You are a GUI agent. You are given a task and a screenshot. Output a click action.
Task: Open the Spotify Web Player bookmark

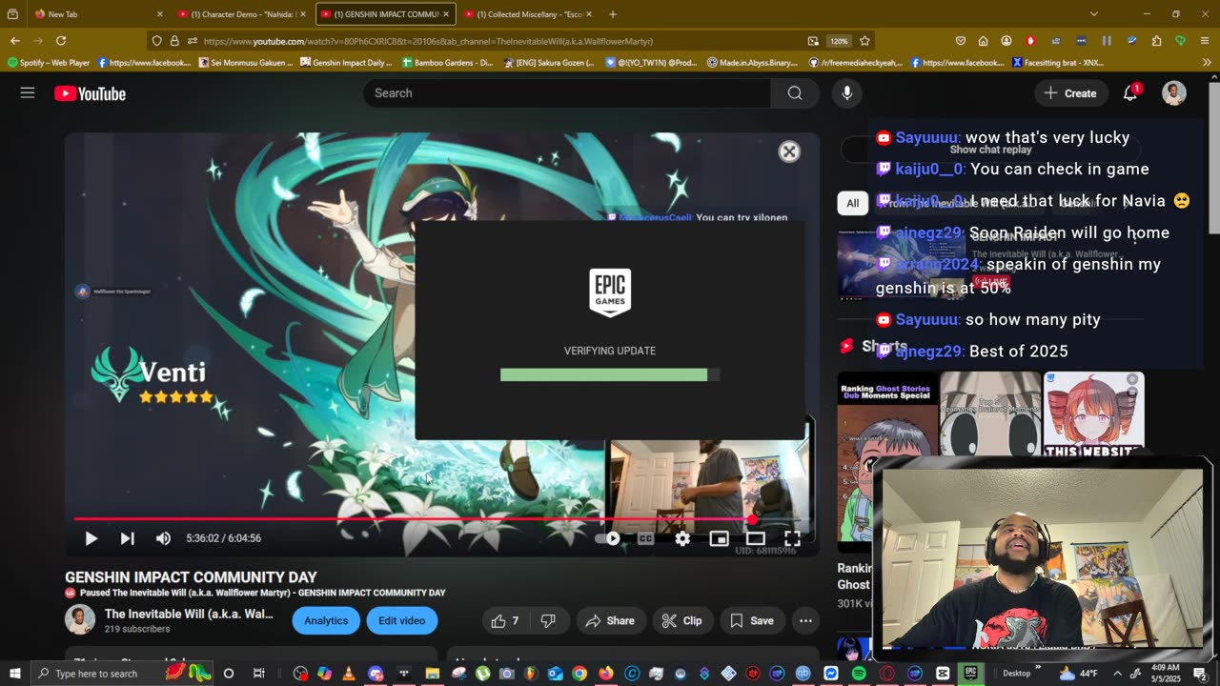(49, 63)
